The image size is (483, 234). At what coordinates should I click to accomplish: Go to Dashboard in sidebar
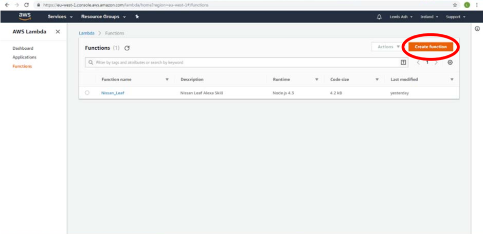click(23, 48)
